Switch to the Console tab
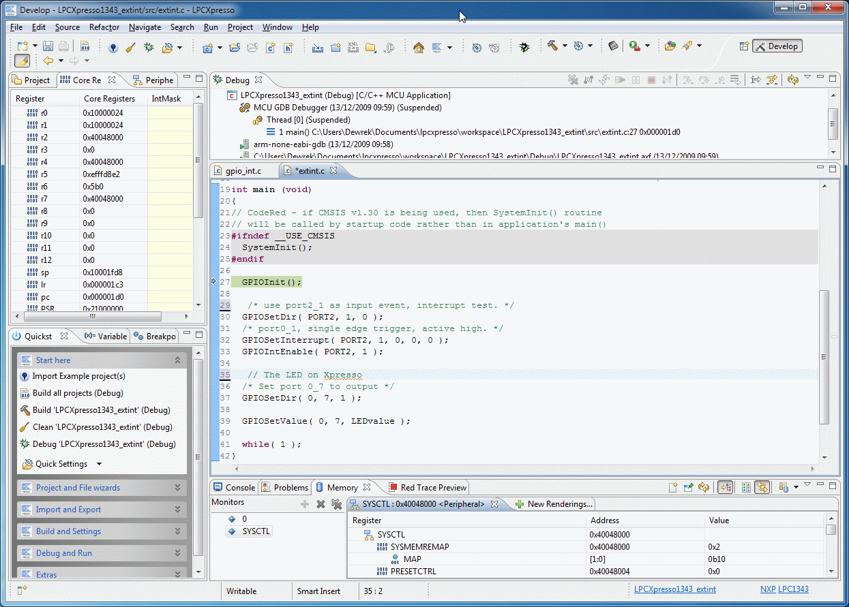 (x=234, y=487)
